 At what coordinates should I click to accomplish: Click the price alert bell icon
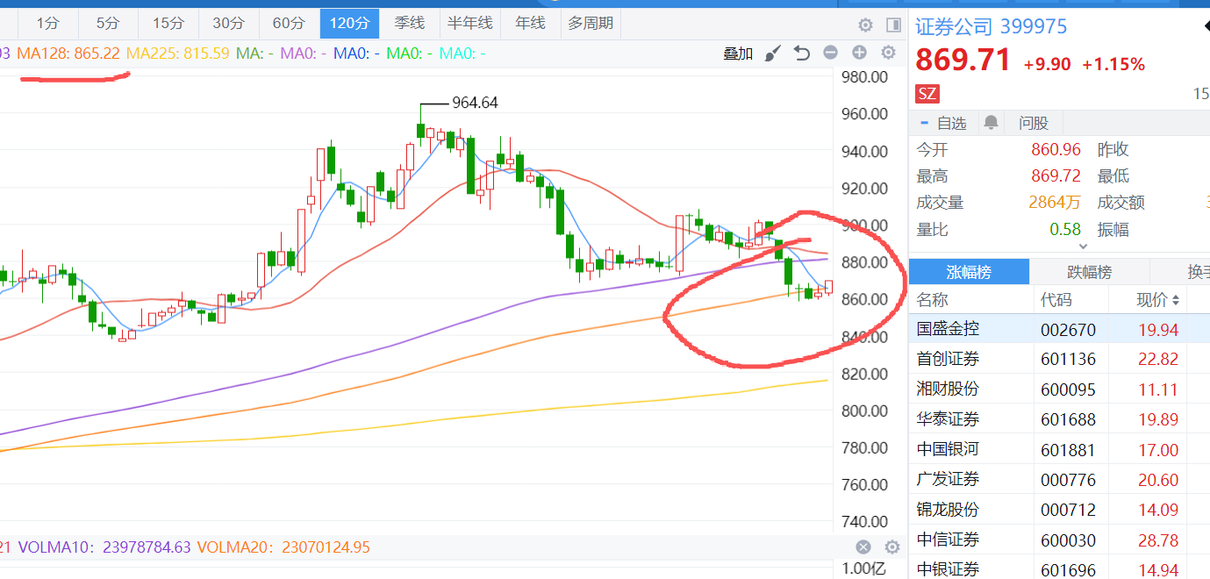click(x=991, y=123)
